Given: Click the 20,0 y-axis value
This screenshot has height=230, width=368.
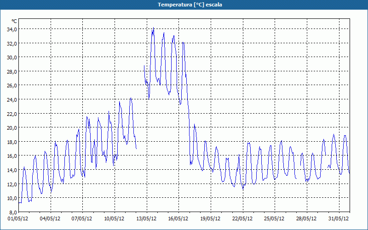Looking at the screenshot, I should tap(11, 128).
